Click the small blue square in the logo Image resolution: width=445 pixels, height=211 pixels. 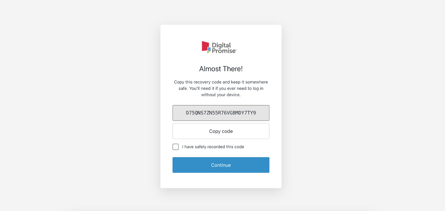pos(209,49)
